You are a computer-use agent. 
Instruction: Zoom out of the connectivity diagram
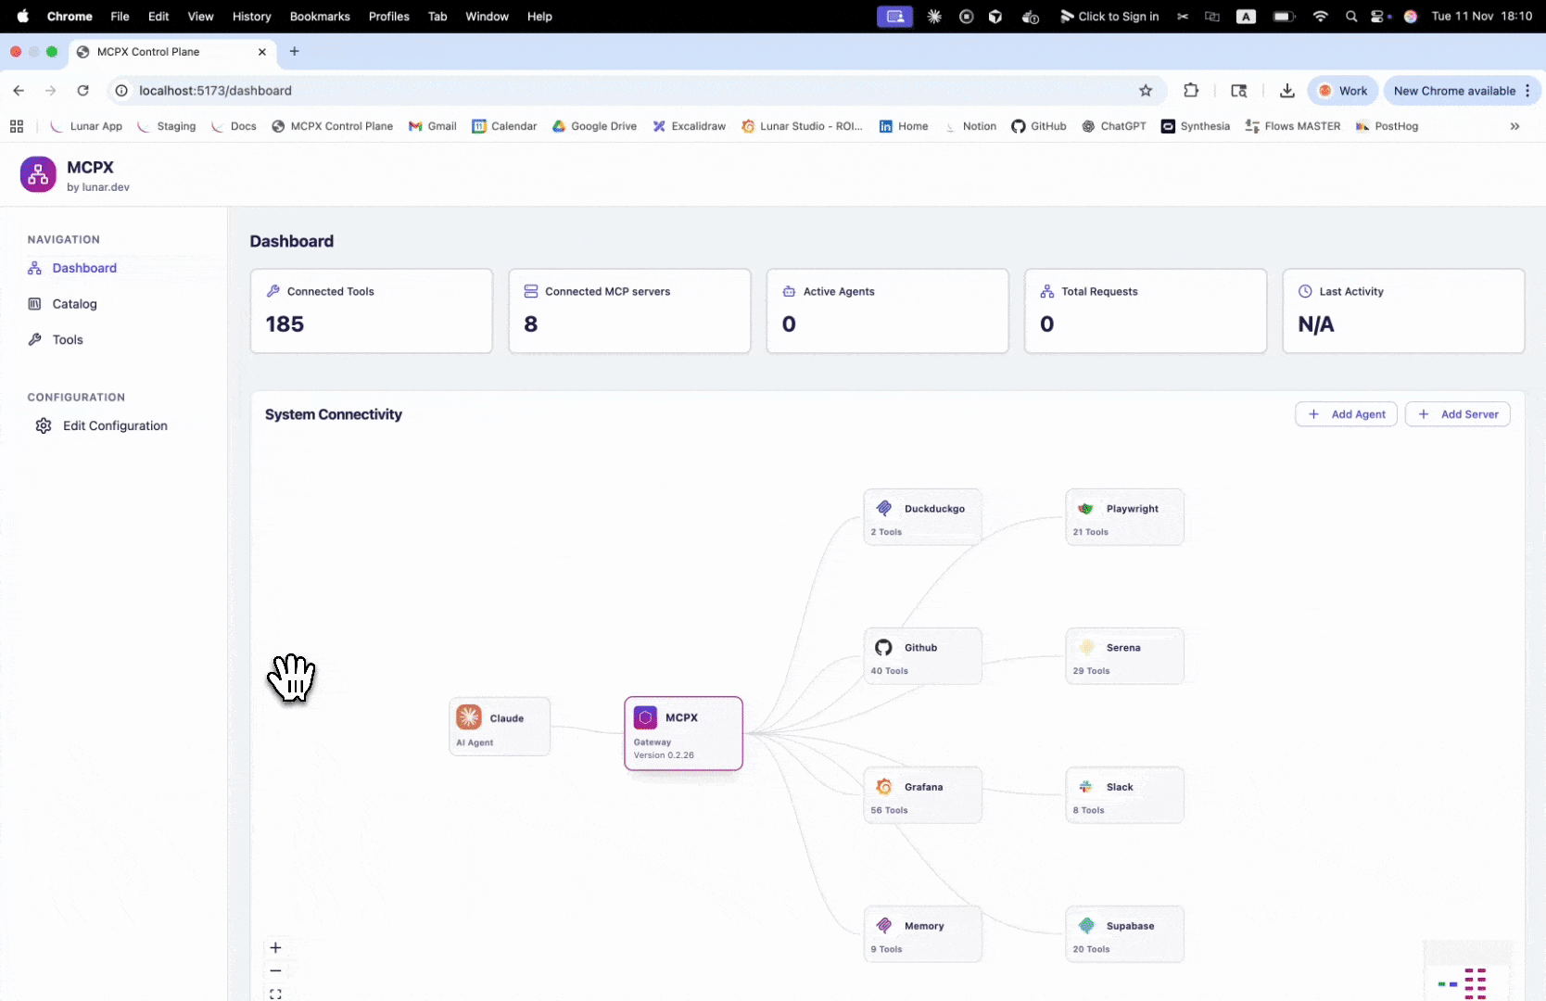[275, 970]
